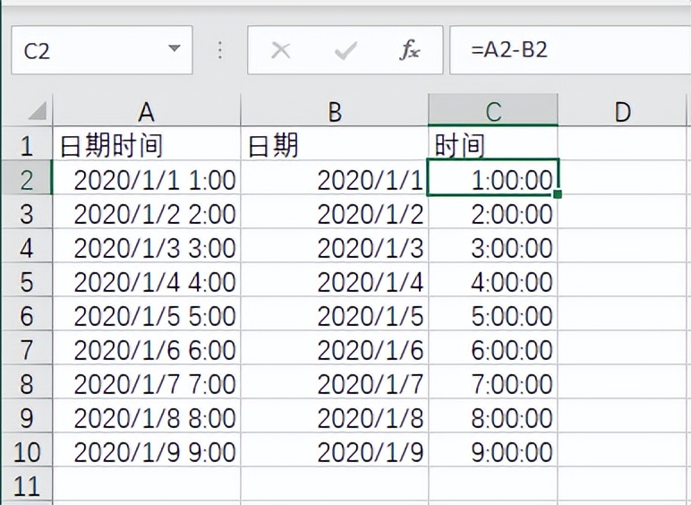The image size is (691, 505).
Task: Select cell 2020/1/4 4:00
Action: (147, 279)
